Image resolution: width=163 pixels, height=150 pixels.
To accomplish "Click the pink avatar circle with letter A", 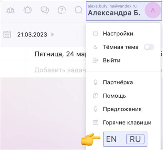I will point(153,10).
